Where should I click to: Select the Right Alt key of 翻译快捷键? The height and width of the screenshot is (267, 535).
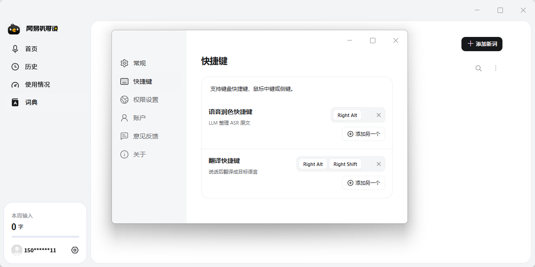(313, 164)
